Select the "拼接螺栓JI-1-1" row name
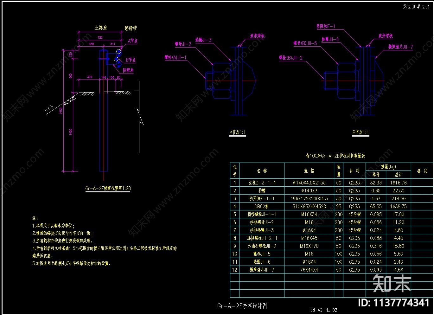434x315 pixels. [262, 215]
